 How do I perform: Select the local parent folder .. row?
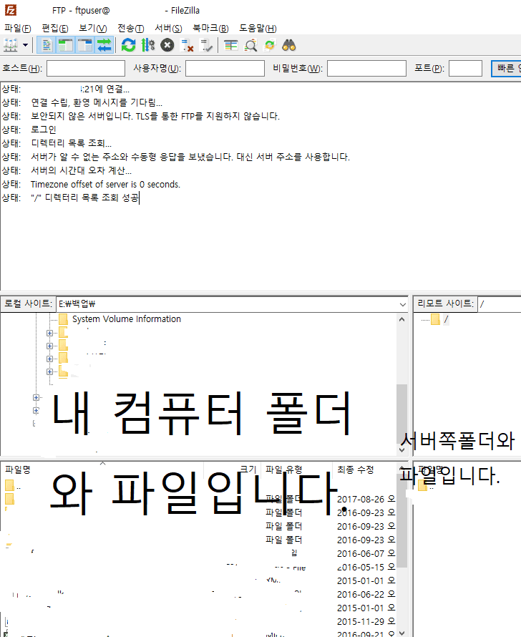198,485
